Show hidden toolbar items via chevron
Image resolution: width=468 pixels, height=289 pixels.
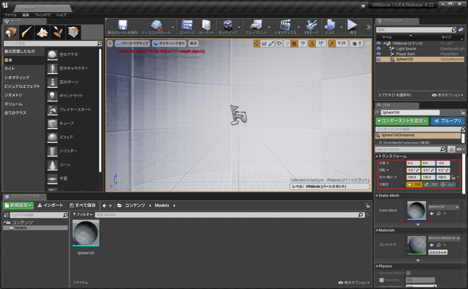coord(369,27)
